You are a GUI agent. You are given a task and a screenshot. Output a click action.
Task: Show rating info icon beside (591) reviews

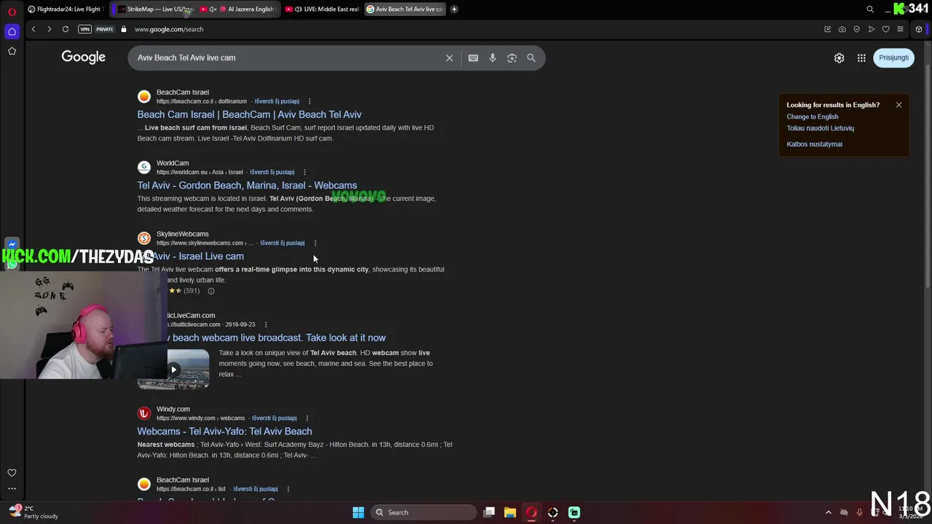(x=211, y=291)
